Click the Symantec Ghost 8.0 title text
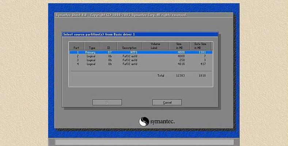 click(71, 15)
